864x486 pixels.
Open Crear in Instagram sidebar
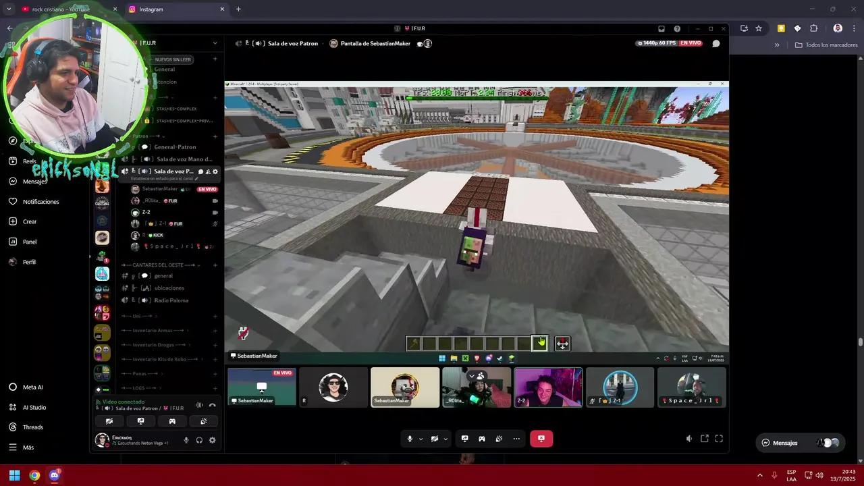click(22, 221)
